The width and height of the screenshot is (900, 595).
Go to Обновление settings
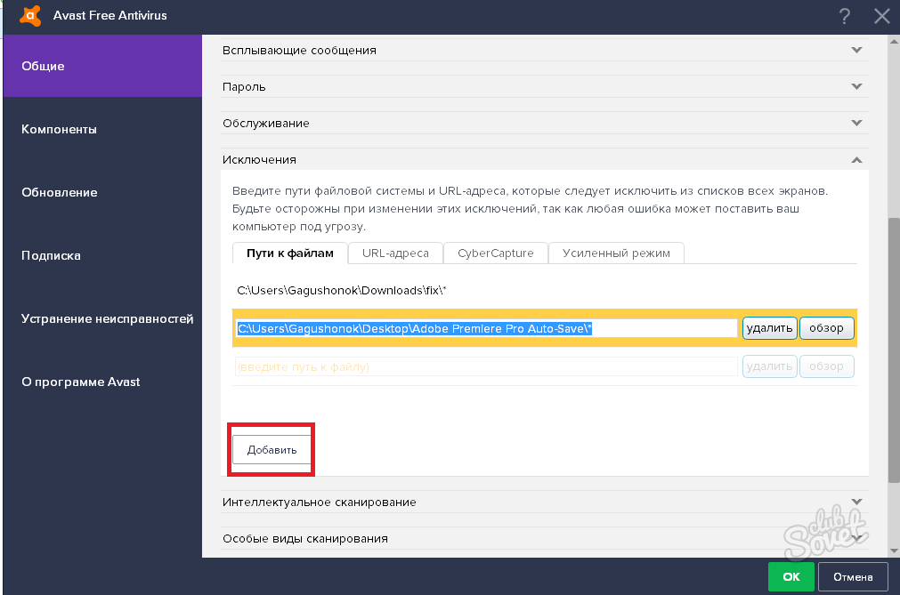59,192
